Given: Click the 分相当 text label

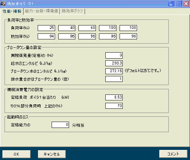Looking at the screenshot, I should [x=78, y=125].
